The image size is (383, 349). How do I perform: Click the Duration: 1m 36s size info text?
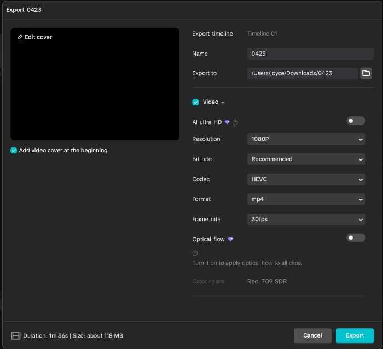[73, 336]
